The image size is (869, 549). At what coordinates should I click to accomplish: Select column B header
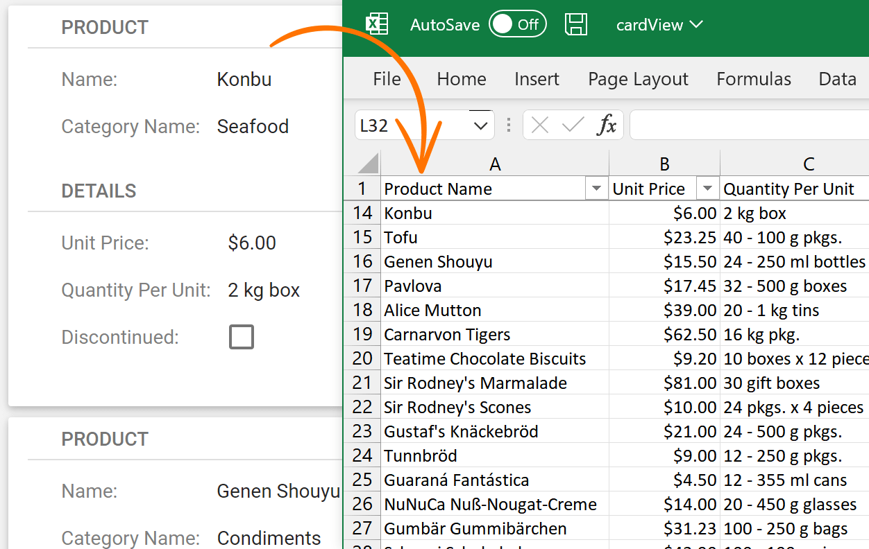point(664,164)
